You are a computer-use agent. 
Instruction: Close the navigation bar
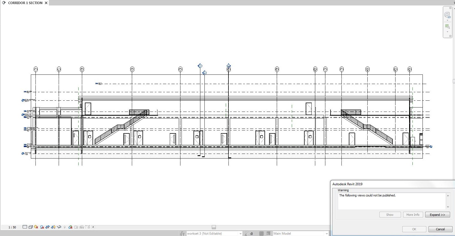point(450,8)
